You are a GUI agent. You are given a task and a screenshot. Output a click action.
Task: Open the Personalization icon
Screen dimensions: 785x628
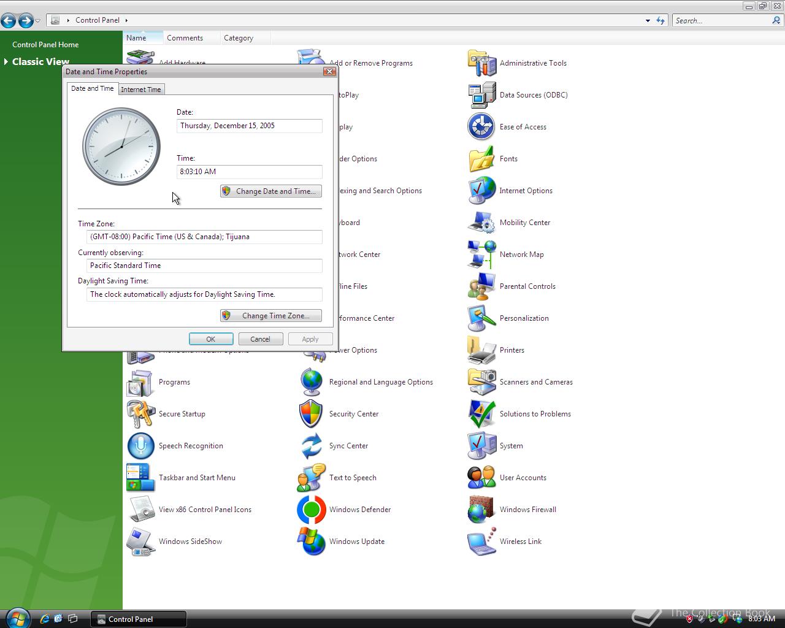point(481,318)
